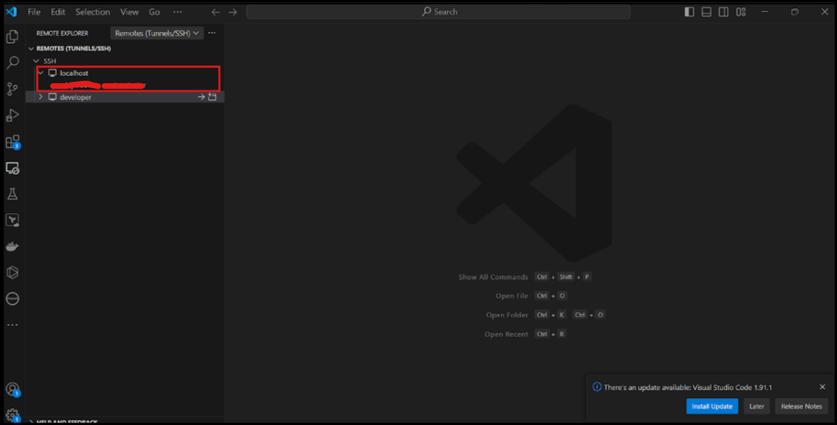Open the Docker whale icon
The image size is (837, 425).
pyautogui.click(x=12, y=246)
